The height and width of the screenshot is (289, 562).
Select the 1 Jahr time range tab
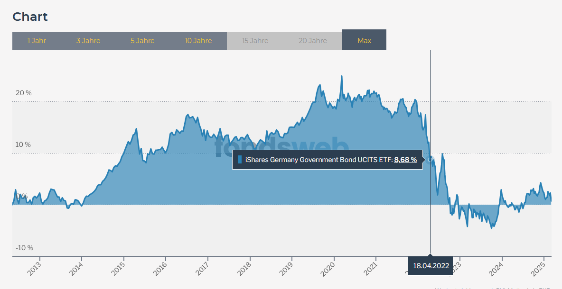pos(37,41)
